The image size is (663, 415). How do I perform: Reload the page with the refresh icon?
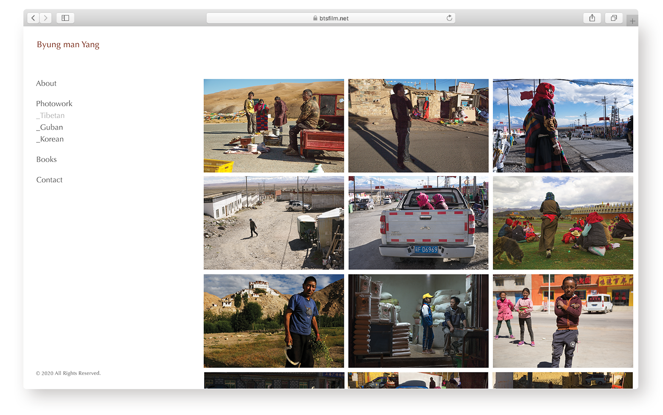point(449,18)
